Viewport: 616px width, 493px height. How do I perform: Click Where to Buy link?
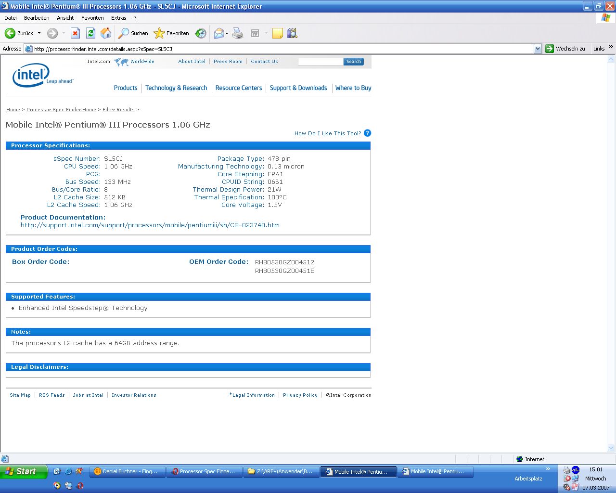(353, 88)
